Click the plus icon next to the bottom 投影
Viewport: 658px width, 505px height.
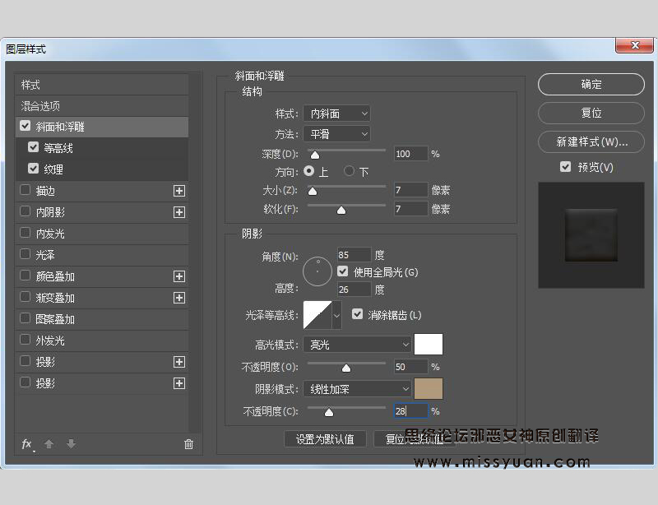point(179,382)
